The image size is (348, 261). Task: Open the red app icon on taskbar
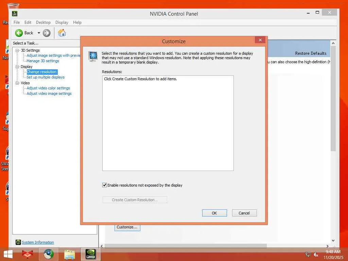click(x=28, y=254)
